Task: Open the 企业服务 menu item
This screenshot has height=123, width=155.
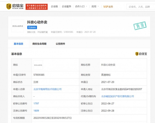Action: click(x=67, y=6)
